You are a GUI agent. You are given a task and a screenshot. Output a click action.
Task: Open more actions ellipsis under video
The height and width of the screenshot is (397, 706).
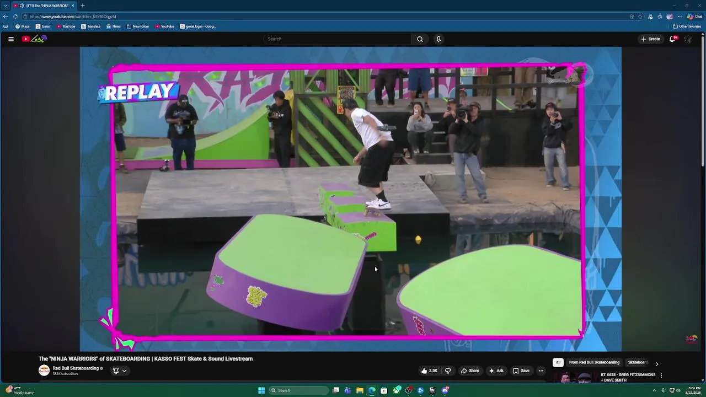[541, 371]
